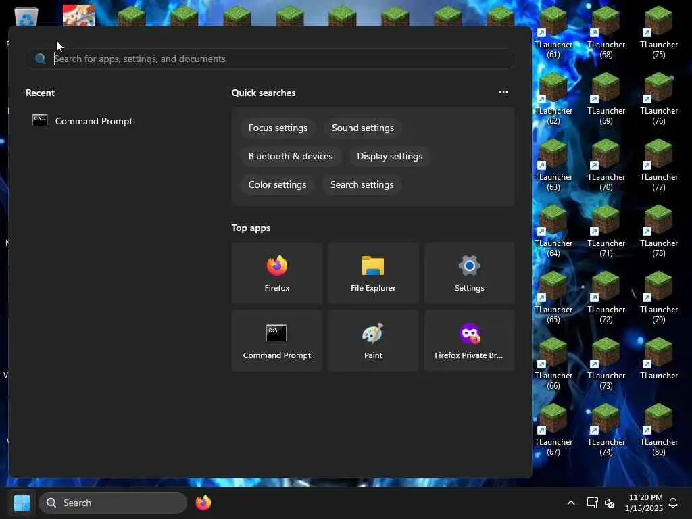Focus the search for apps input field
692x519 pixels.
(270, 59)
